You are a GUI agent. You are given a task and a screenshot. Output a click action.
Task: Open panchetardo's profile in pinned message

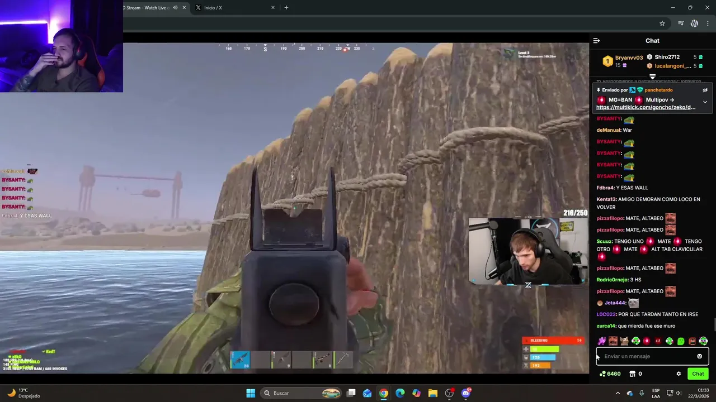coord(658,90)
